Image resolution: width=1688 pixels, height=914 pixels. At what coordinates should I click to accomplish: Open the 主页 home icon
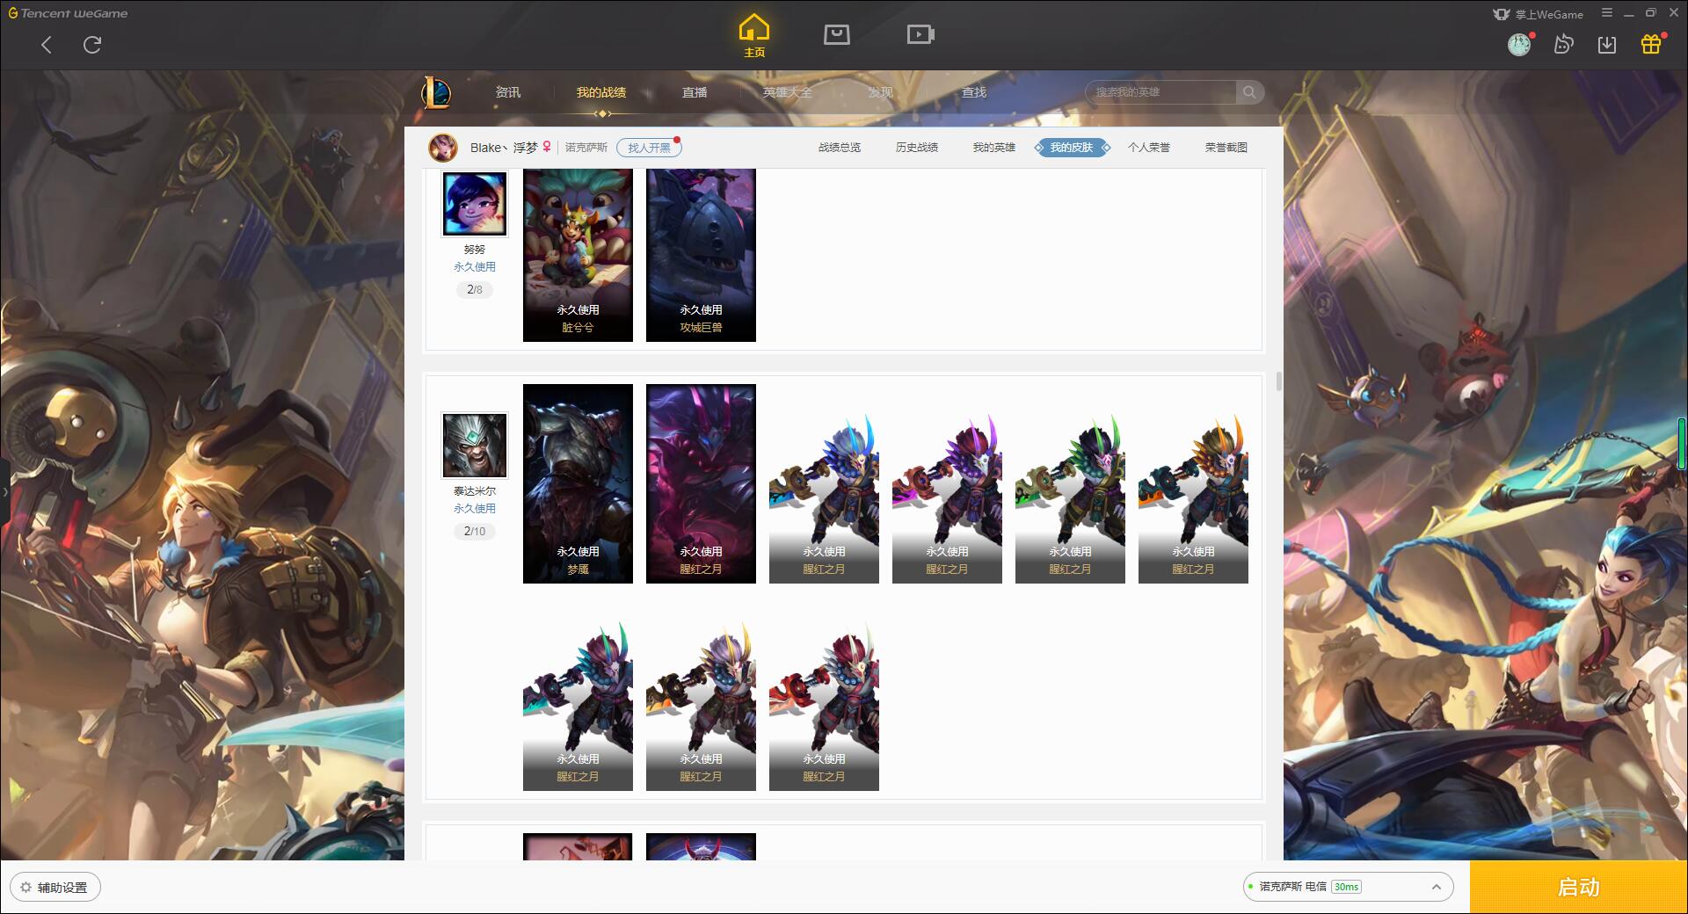coord(754,35)
